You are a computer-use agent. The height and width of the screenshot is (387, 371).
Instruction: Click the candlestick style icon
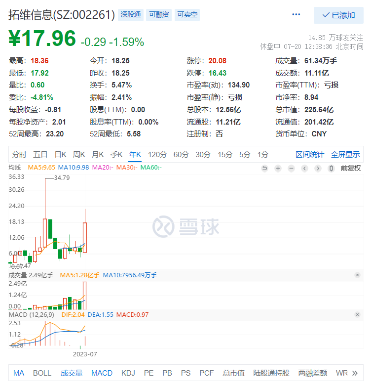tap(331, 169)
